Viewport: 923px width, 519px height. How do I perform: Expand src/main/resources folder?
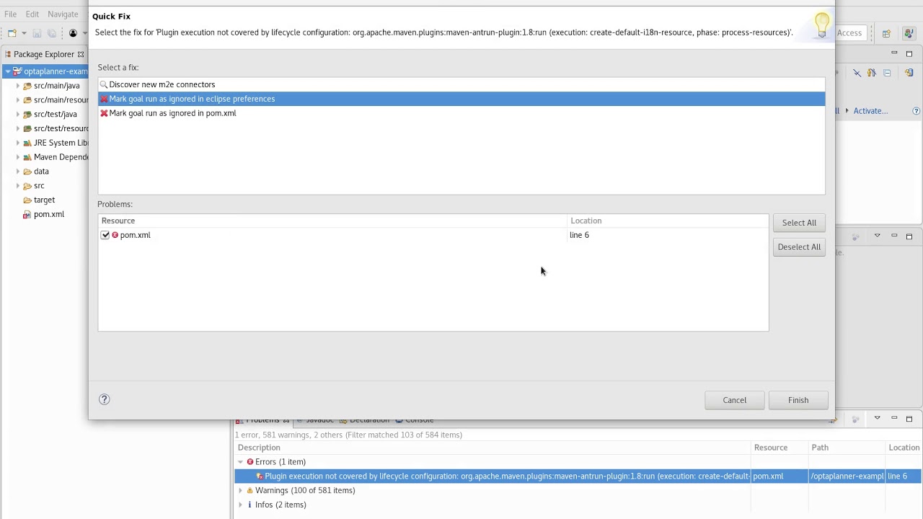click(18, 100)
